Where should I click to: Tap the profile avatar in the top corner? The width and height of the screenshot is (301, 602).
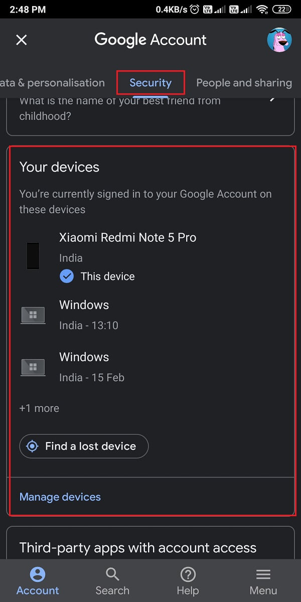[279, 40]
